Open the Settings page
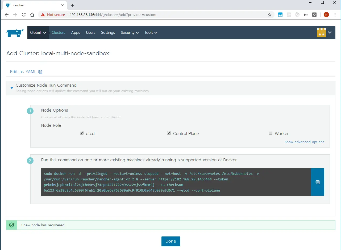This screenshot has width=341, height=250. [108, 33]
